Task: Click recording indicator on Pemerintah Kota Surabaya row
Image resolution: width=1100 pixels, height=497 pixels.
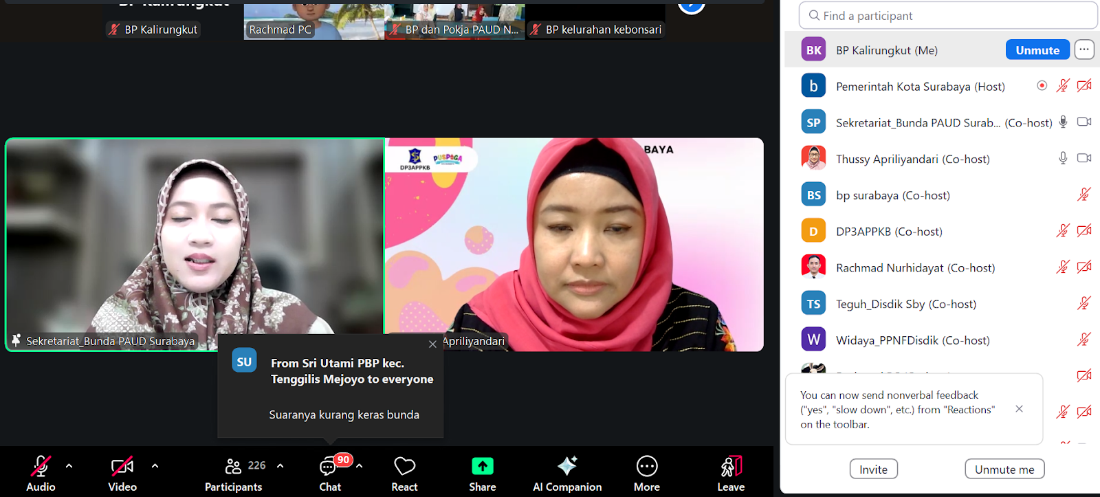Action: coord(1042,86)
